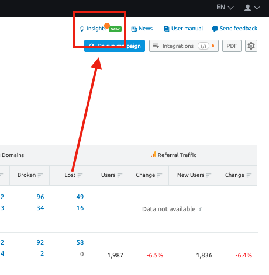Open the Insights link
Viewport: 269px width, 275px height.
(x=96, y=29)
